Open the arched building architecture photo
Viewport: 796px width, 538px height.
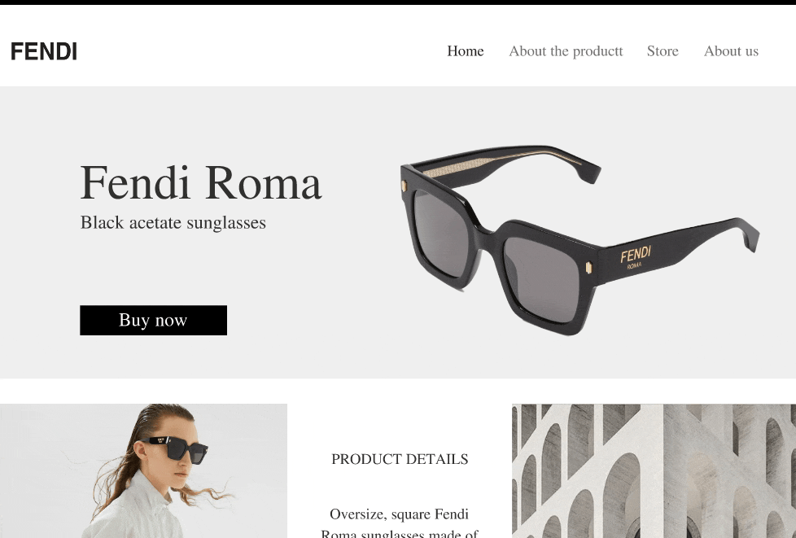[654, 471]
